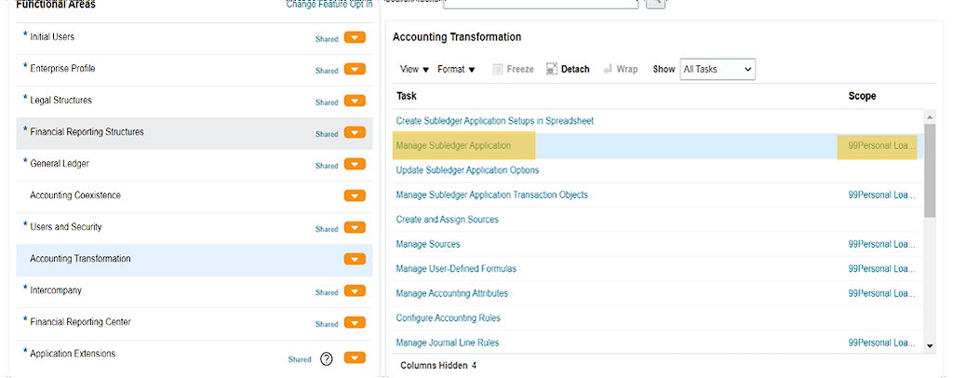Open the Intercompany orange action dropdown
Screen dimensions: 953x378
tap(355, 291)
